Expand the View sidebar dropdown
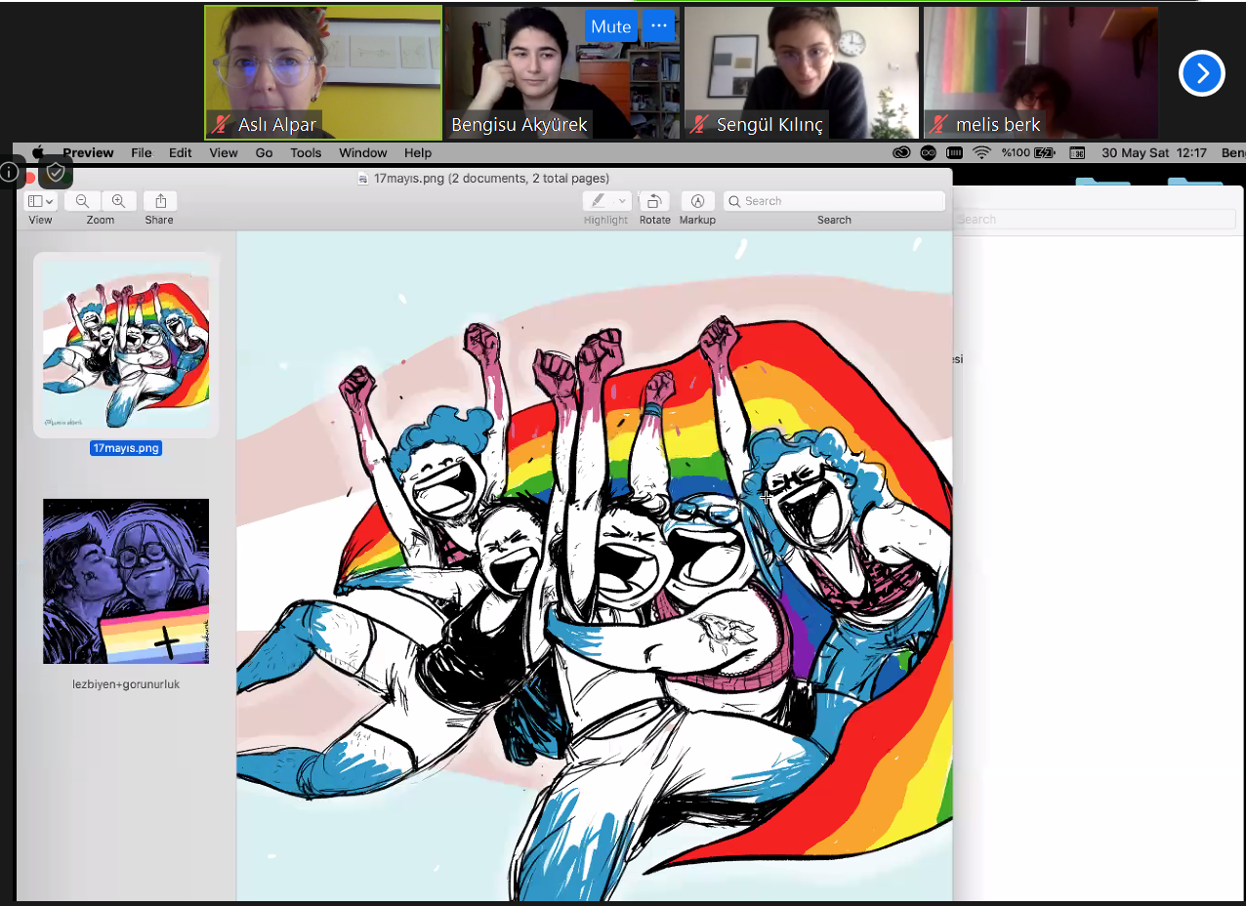Viewport: 1246px width, 906px height. pos(41,201)
